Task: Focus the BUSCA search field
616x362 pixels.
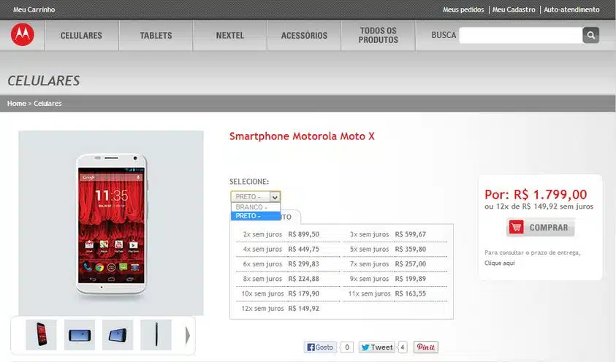Action: [x=520, y=35]
